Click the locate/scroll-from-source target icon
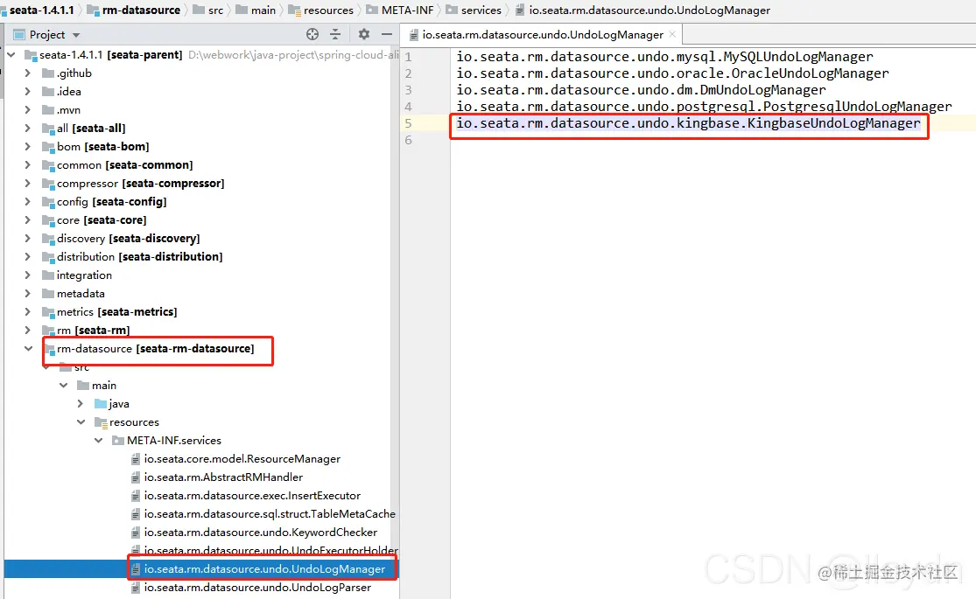 tap(312, 34)
